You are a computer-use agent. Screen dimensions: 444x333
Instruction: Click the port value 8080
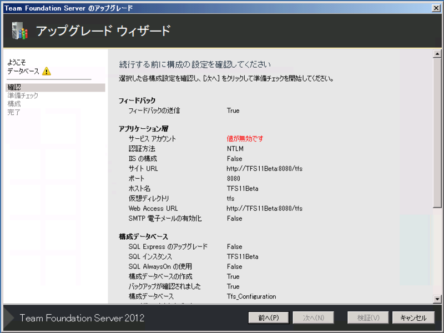tap(233, 179)
